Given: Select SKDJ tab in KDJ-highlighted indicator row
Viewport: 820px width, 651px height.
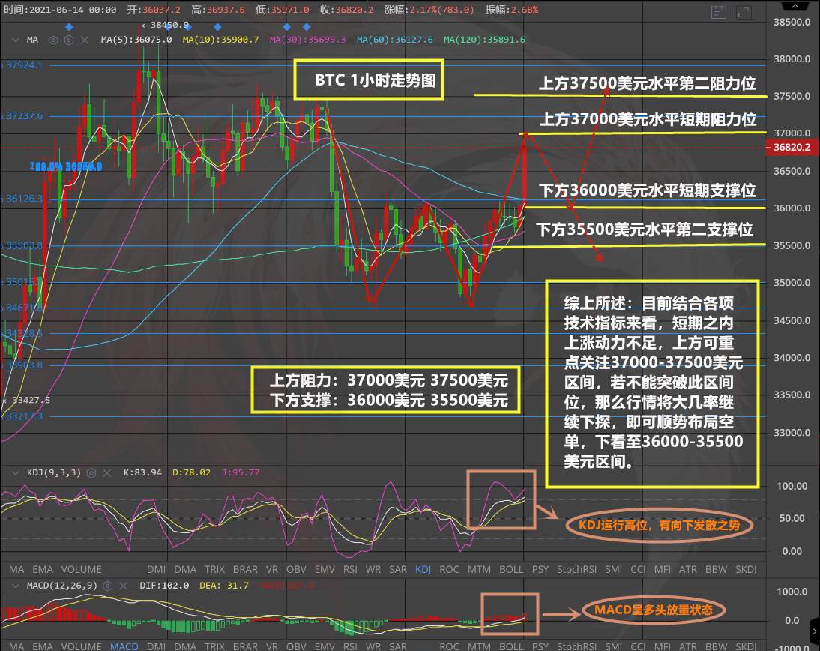Looking at the screenshot, I should [746, 569].
